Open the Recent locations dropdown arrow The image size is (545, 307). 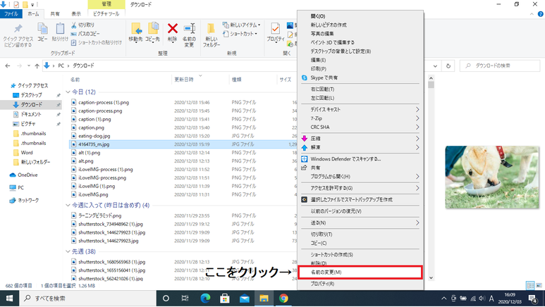pos(28,65)
